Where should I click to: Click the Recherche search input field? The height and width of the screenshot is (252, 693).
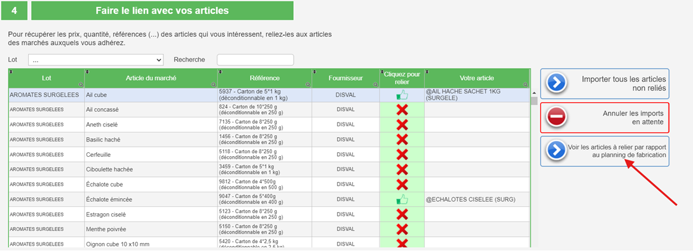coord(256,60)
